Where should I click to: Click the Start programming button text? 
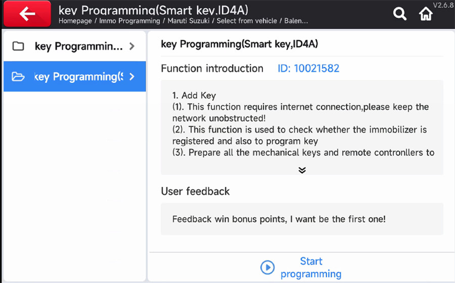(311, 267)
